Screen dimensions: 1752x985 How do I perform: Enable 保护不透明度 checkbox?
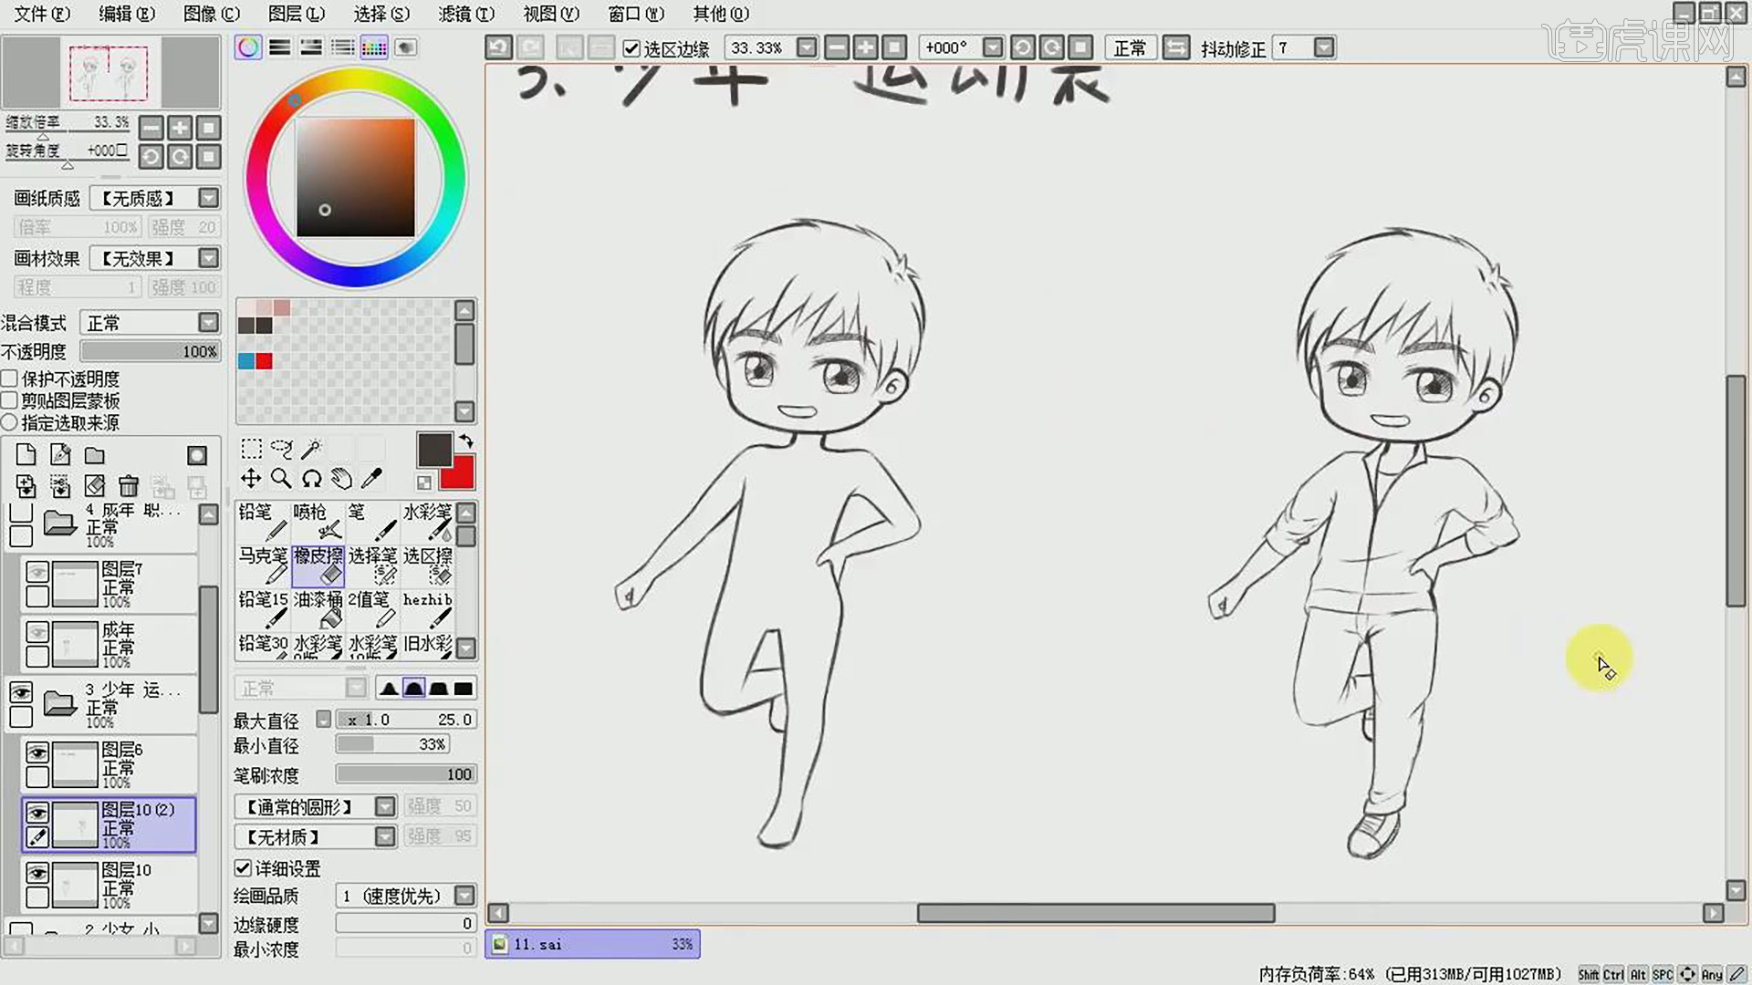click(x=10, y=378)
